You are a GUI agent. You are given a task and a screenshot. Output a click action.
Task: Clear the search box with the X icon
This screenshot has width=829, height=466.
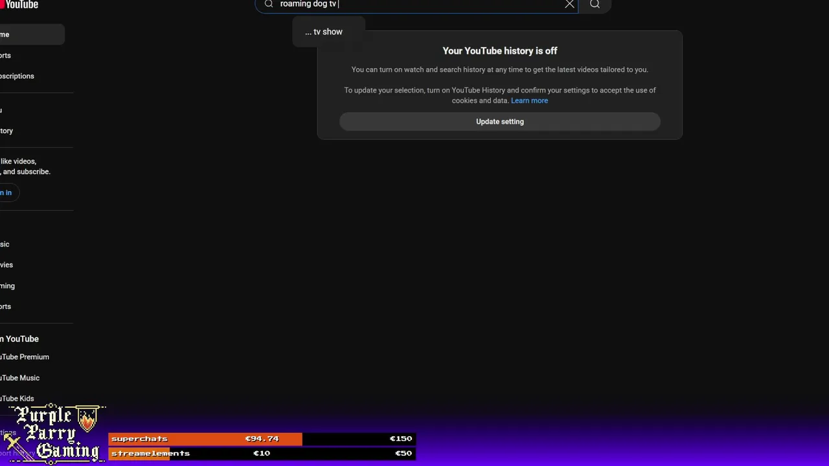569,5
